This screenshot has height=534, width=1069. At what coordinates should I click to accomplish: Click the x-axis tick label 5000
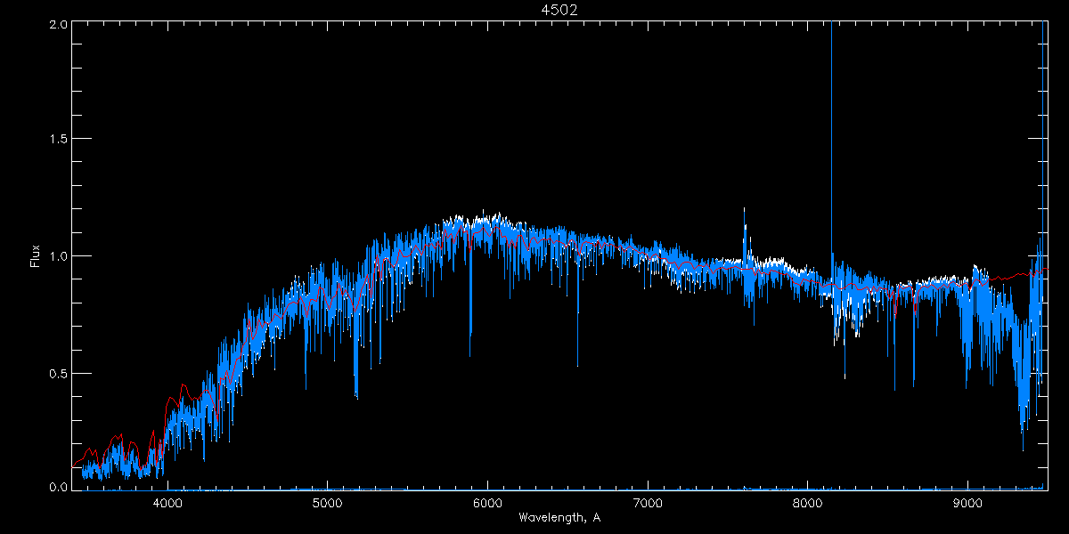point(327,505)
